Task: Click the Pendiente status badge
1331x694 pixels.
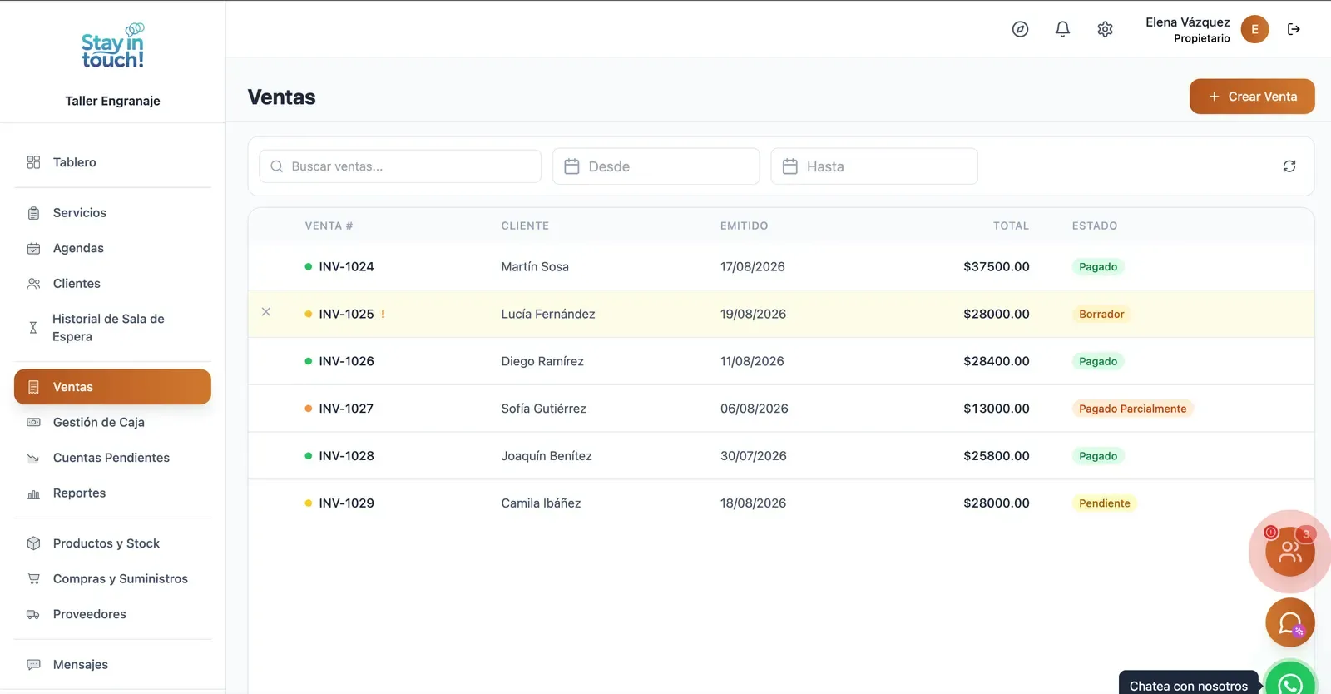Action: coord(1105,503)
